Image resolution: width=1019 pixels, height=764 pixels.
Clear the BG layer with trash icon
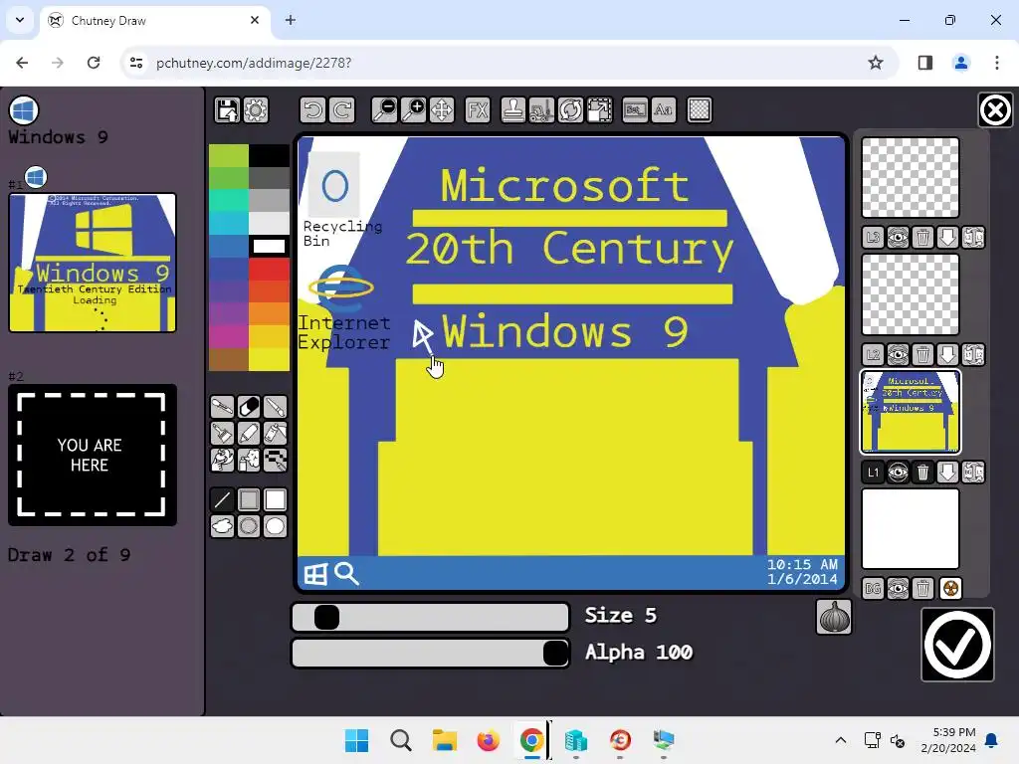(922, 589)
